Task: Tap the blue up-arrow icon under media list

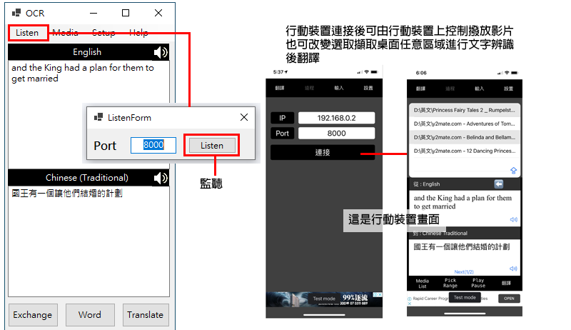Action: pos(513,171)
